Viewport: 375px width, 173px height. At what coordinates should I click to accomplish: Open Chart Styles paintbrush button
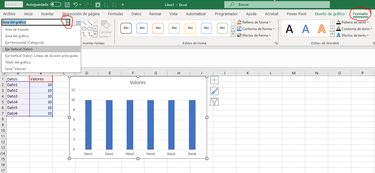coord(214,91)
